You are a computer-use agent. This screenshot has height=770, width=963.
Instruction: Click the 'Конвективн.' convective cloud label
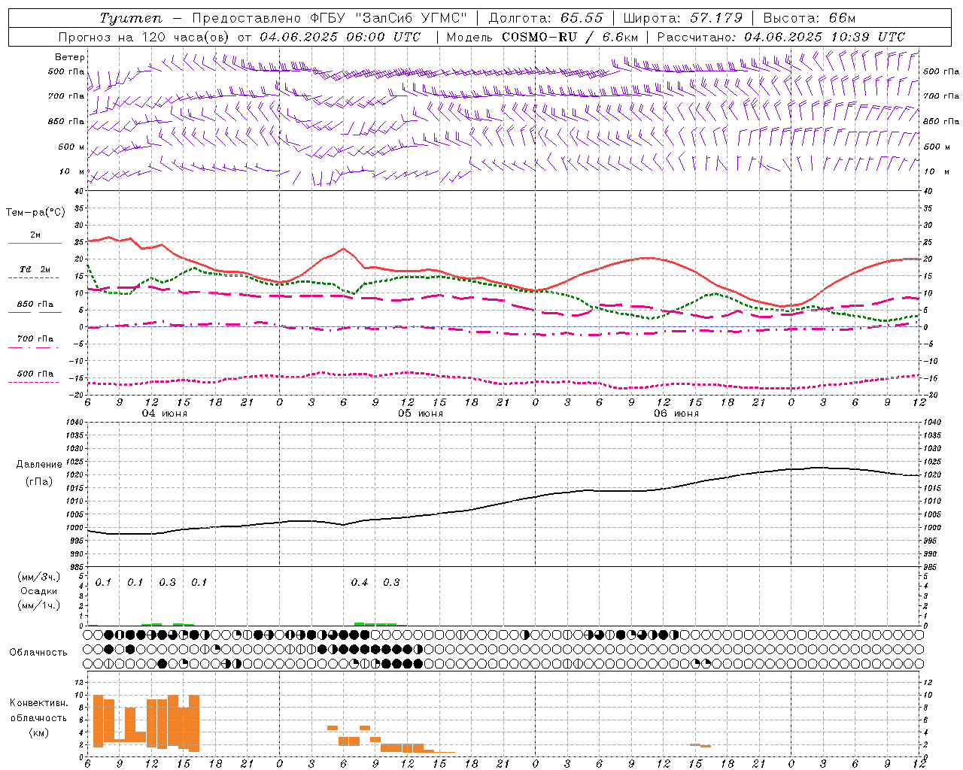(38, 703)
